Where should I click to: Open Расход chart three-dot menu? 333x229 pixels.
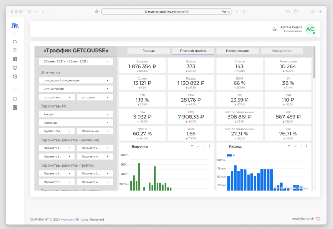306,146
